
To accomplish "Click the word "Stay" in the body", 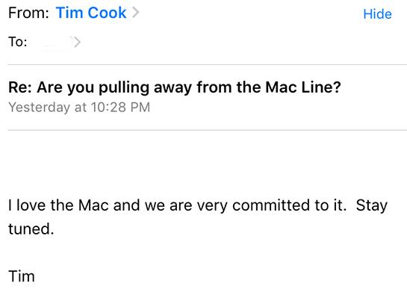I will (372, 205).
